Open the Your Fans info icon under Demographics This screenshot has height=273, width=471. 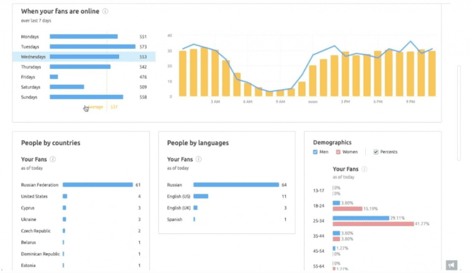tap(364, 169)
